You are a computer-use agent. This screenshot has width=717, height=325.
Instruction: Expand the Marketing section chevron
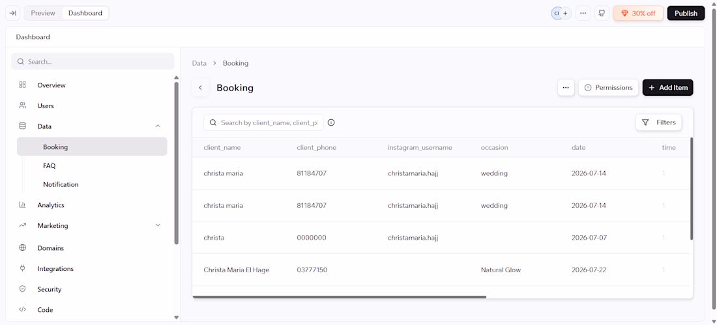click(158, 225)
